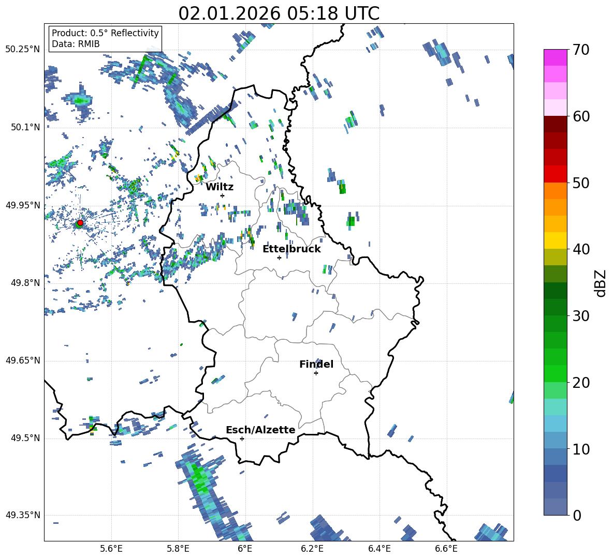
Task: Click the 50.25°N latitude label
Action: pyautogui.click(x=23, y=50)
